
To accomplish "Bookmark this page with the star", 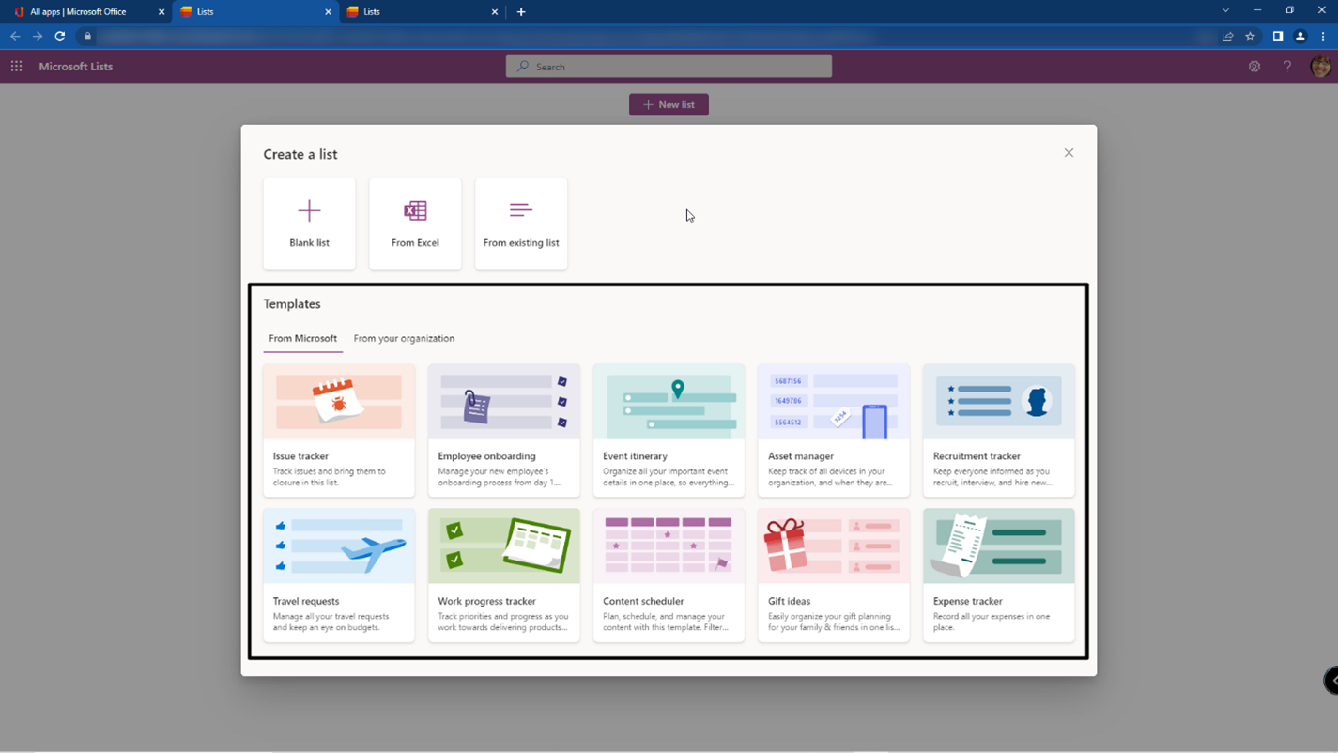I will tap(1250, 37).
